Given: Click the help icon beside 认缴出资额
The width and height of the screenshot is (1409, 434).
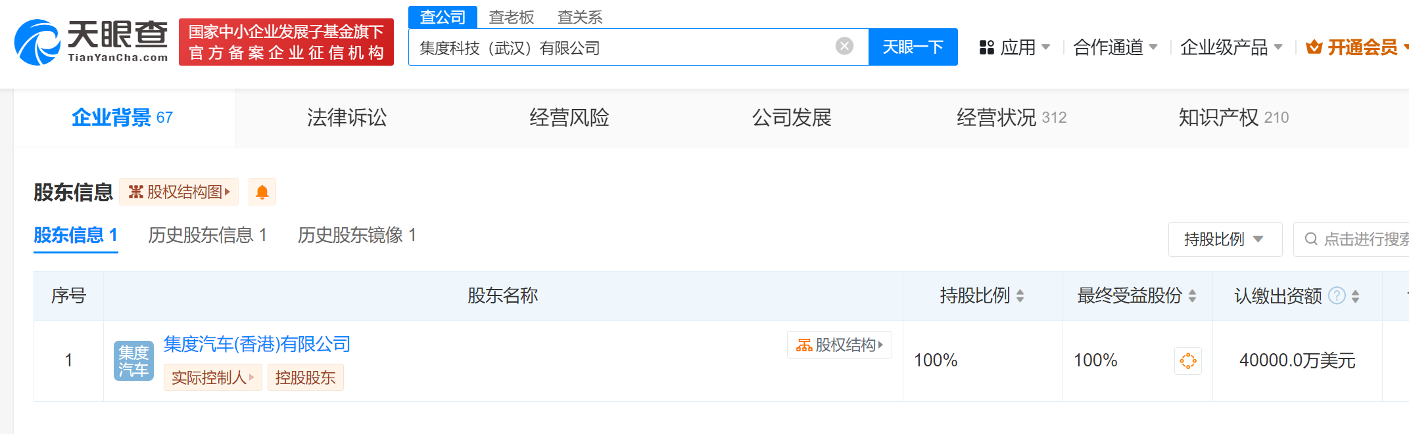Looking at the screenshot, I should point(1337,295).
